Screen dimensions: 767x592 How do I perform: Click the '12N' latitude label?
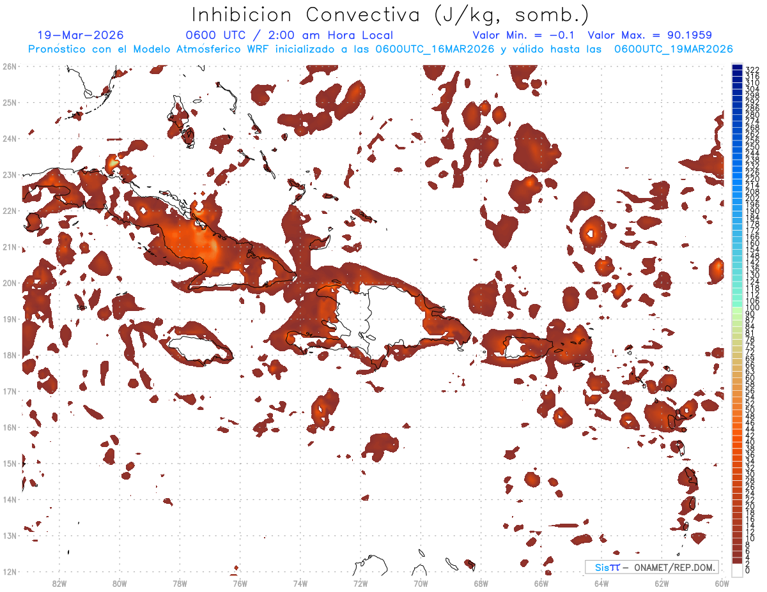pyautogui.click(x=9, y=572)
